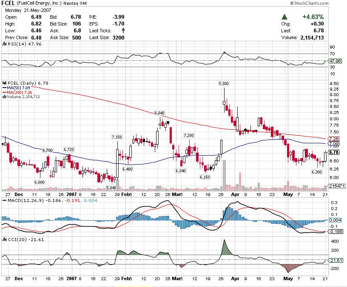The image size is (347, 287).
Task: Click the 8.040 high price label
Action: click(159, 113)
